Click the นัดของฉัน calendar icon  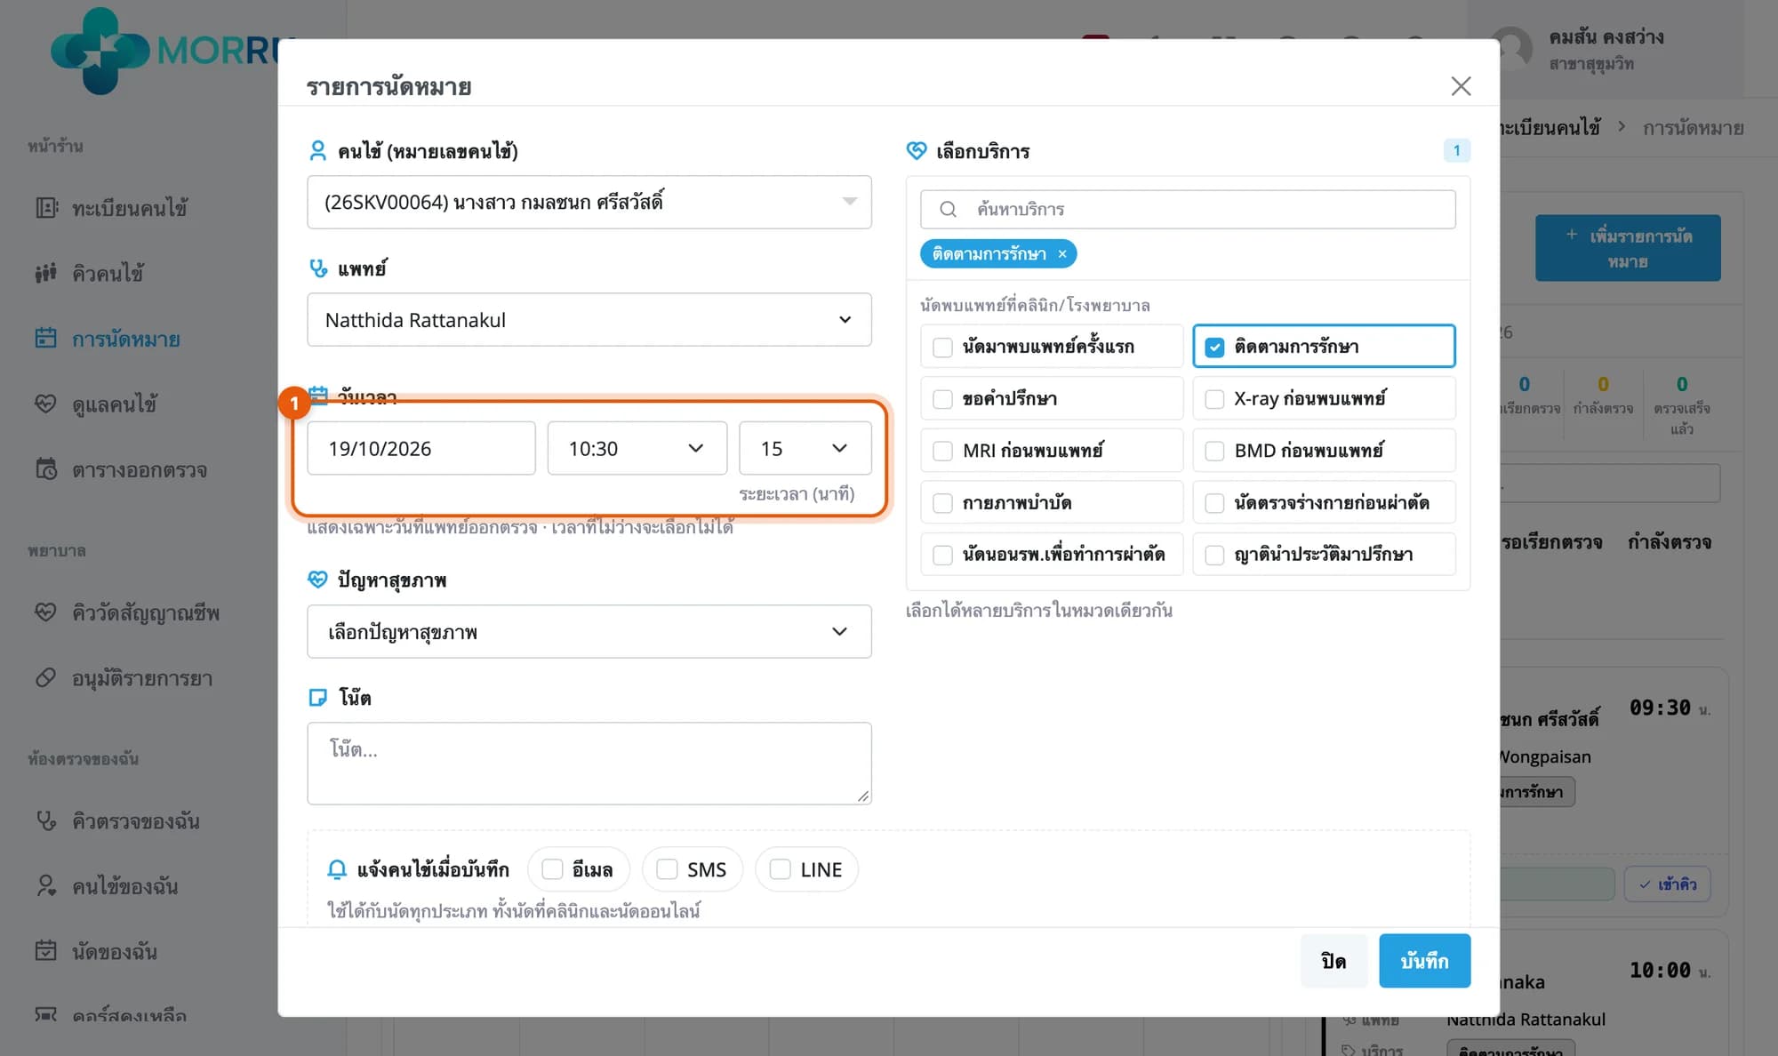(x=45, y=951)
